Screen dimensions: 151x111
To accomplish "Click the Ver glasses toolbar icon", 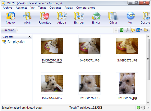I will click(130, 18).
